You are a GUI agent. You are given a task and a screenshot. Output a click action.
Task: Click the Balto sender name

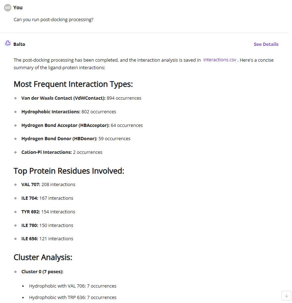pyautogui.click(x=19, y=44)
